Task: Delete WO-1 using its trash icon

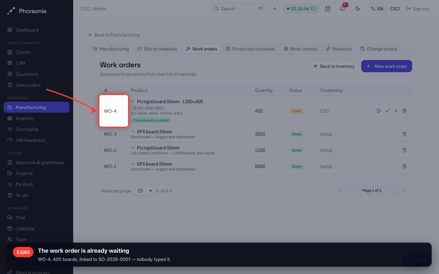Action: [405, 166]
